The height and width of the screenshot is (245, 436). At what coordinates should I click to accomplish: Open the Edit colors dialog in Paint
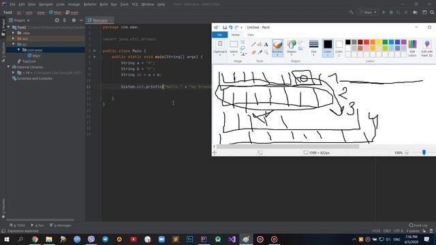pyautogui.click(x=412, y=48)
